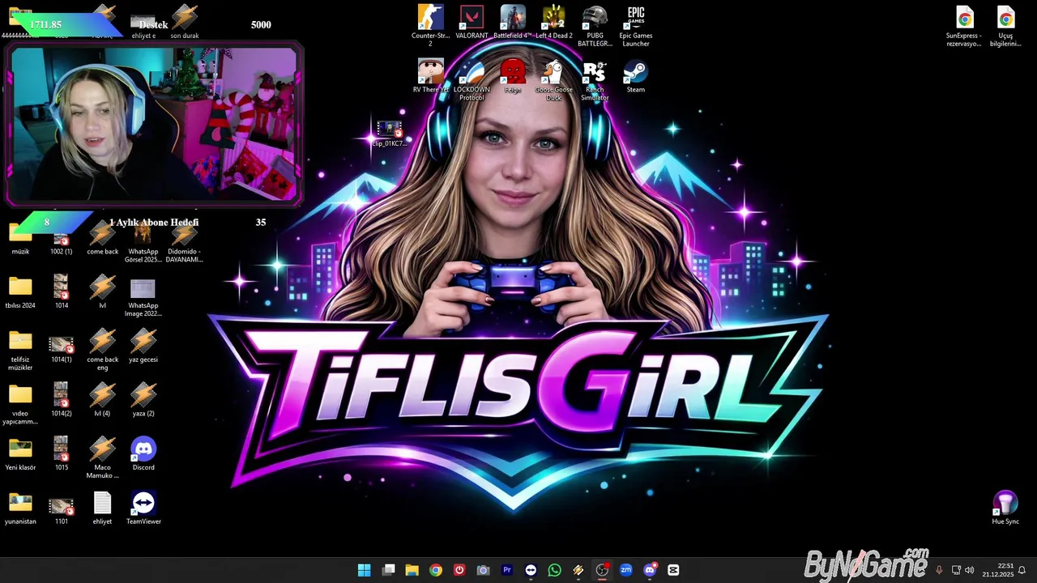Open Google Chrome from the taskbar
Screen dimensions: 1037x583
(x=436, y=570)
